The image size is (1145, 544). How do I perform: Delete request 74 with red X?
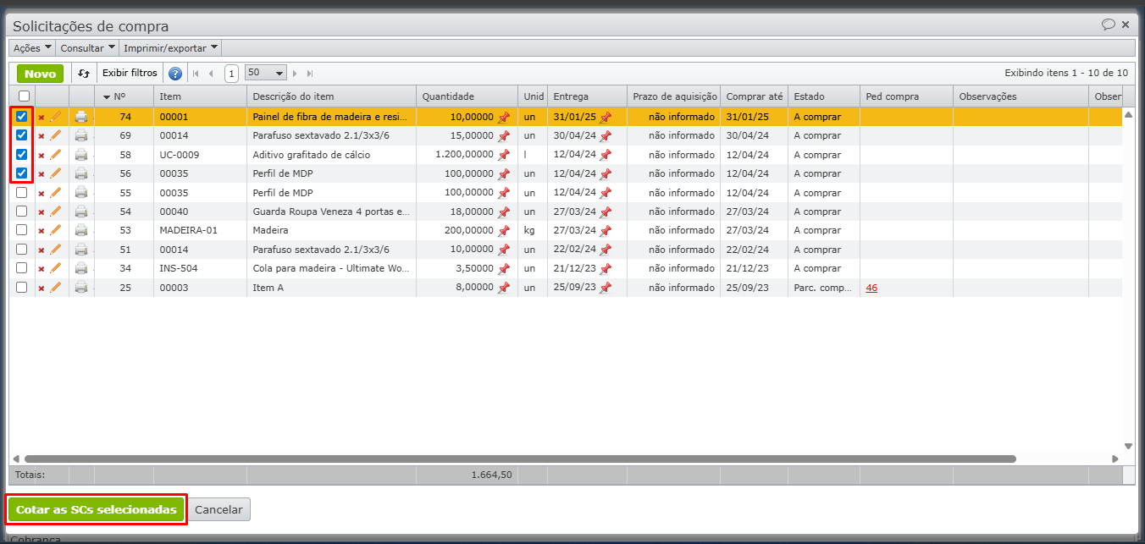41,117
